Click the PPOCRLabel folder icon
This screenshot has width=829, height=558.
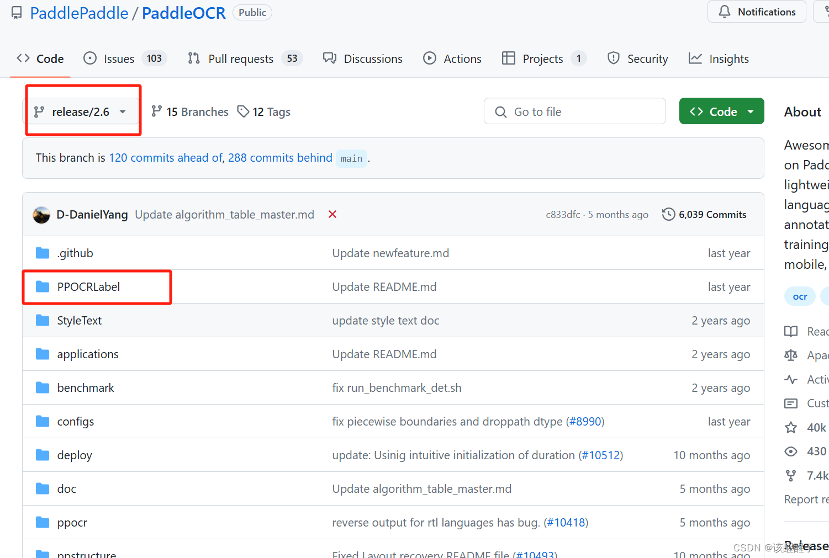click(43, 286)
